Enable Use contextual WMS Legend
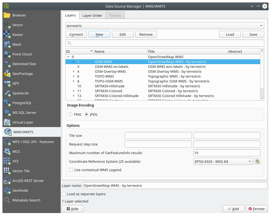 (71, 170)
